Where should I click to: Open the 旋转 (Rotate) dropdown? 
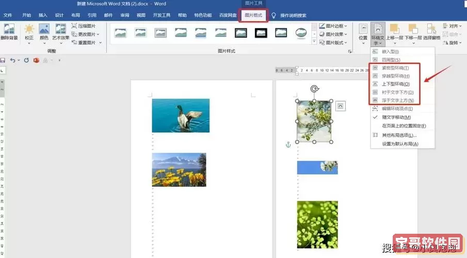[x=452, y=43]
